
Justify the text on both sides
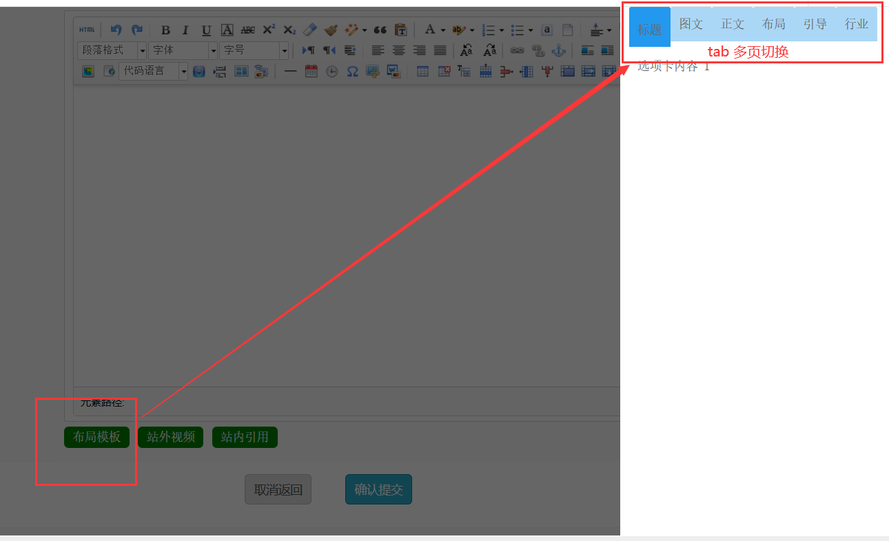[440, 50]
